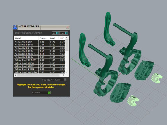The height and width of the screenshot is (125, 167).
Task: Click the 4.37 DWT value
Action: (x=53, y=48)
